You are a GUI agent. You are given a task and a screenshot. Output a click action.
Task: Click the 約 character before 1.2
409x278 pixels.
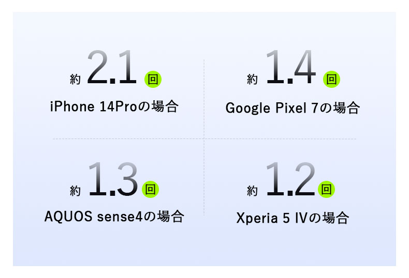(x=252, y=191)
